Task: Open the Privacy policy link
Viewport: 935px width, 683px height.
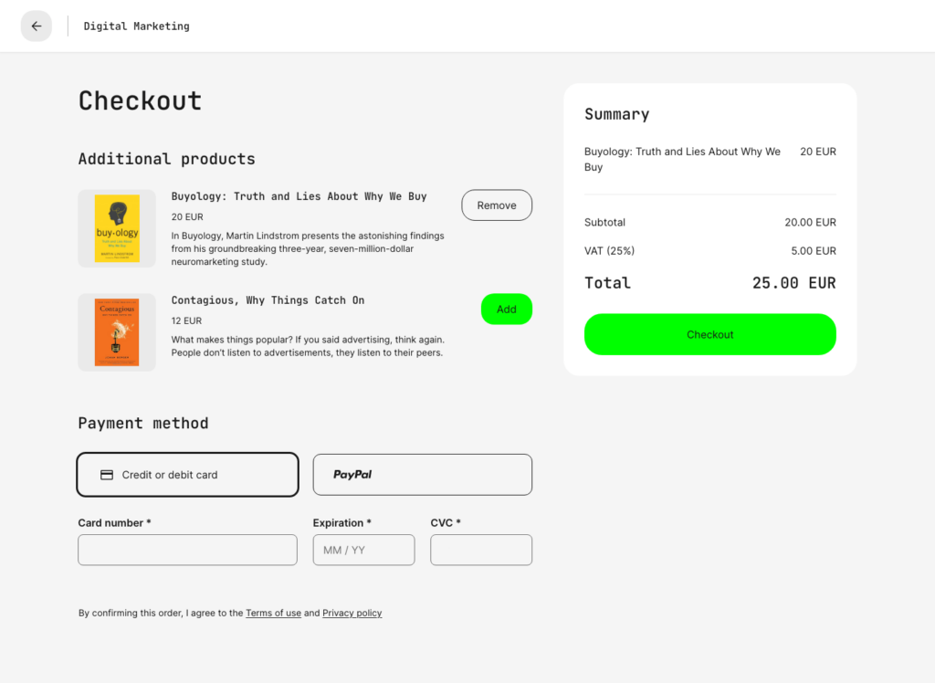Action: click(352, 613)
